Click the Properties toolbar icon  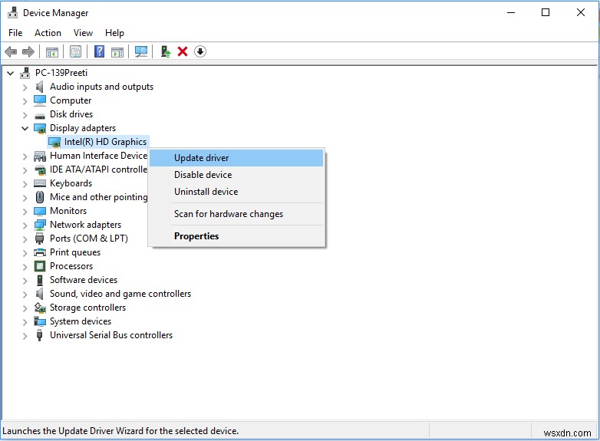75,51
